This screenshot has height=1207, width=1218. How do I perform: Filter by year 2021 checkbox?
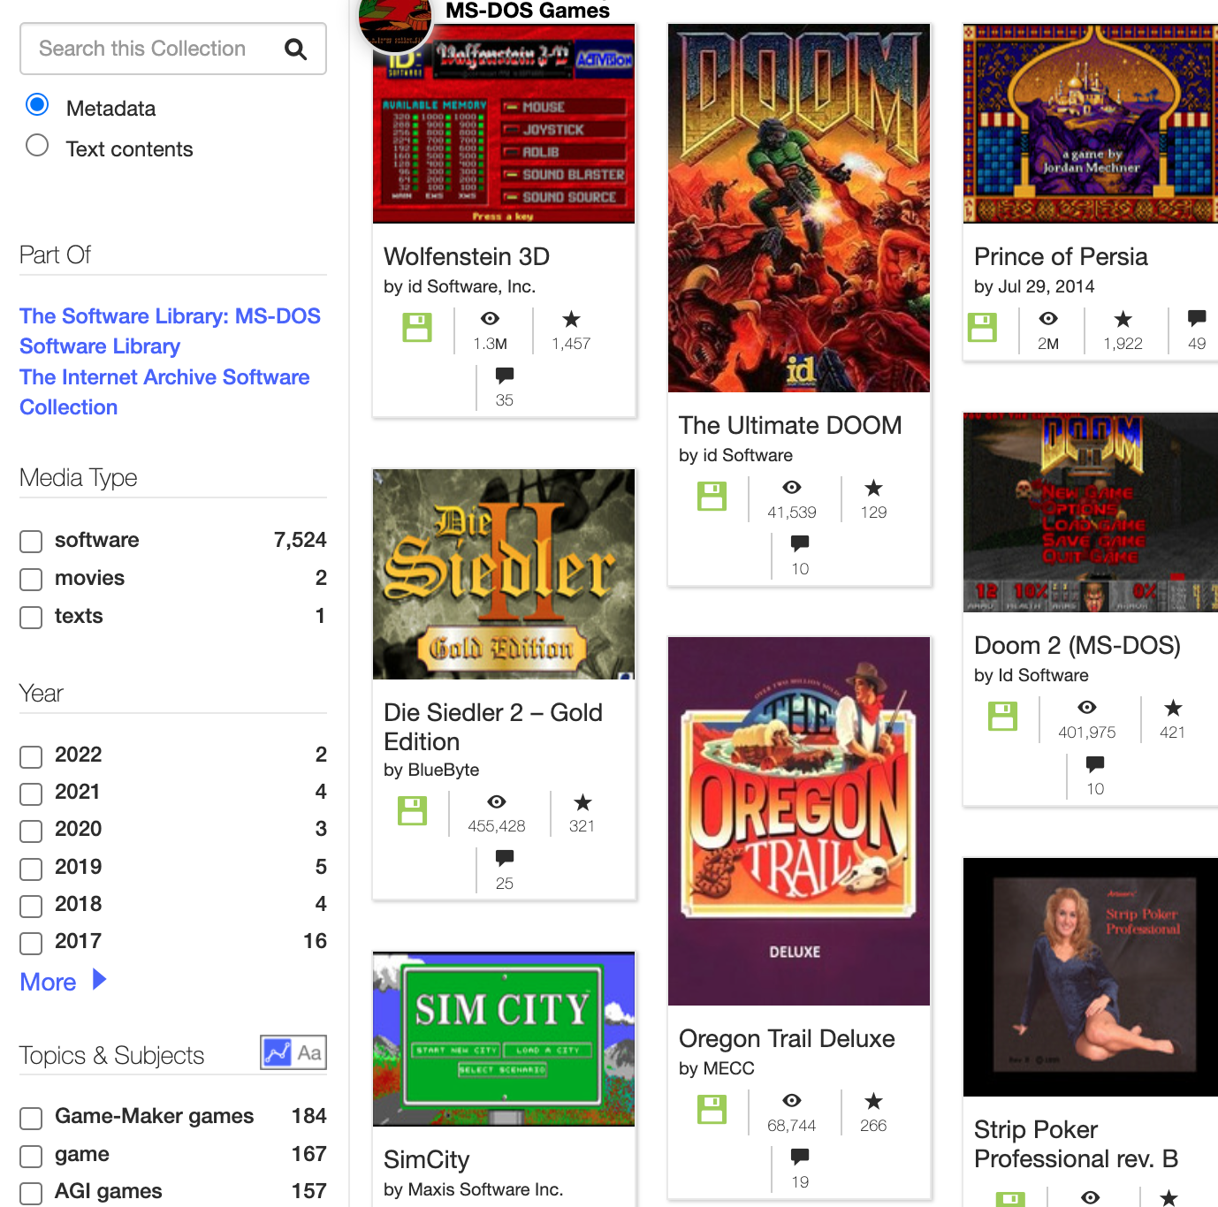tap(31, 793)
